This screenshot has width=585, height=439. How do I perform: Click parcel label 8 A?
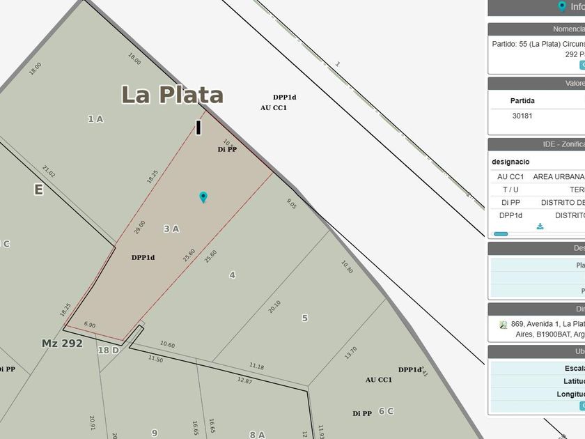[x=257, y=435]
